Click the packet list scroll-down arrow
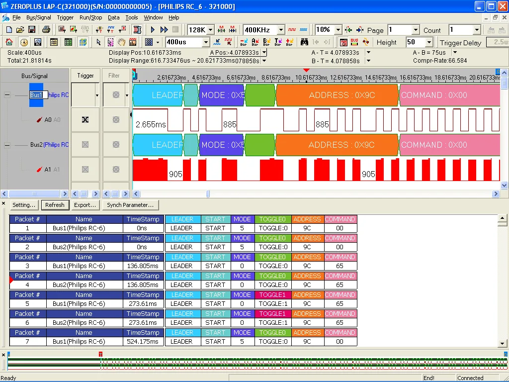The width and height of the screenshot is (509, 382). coord(502,343)
